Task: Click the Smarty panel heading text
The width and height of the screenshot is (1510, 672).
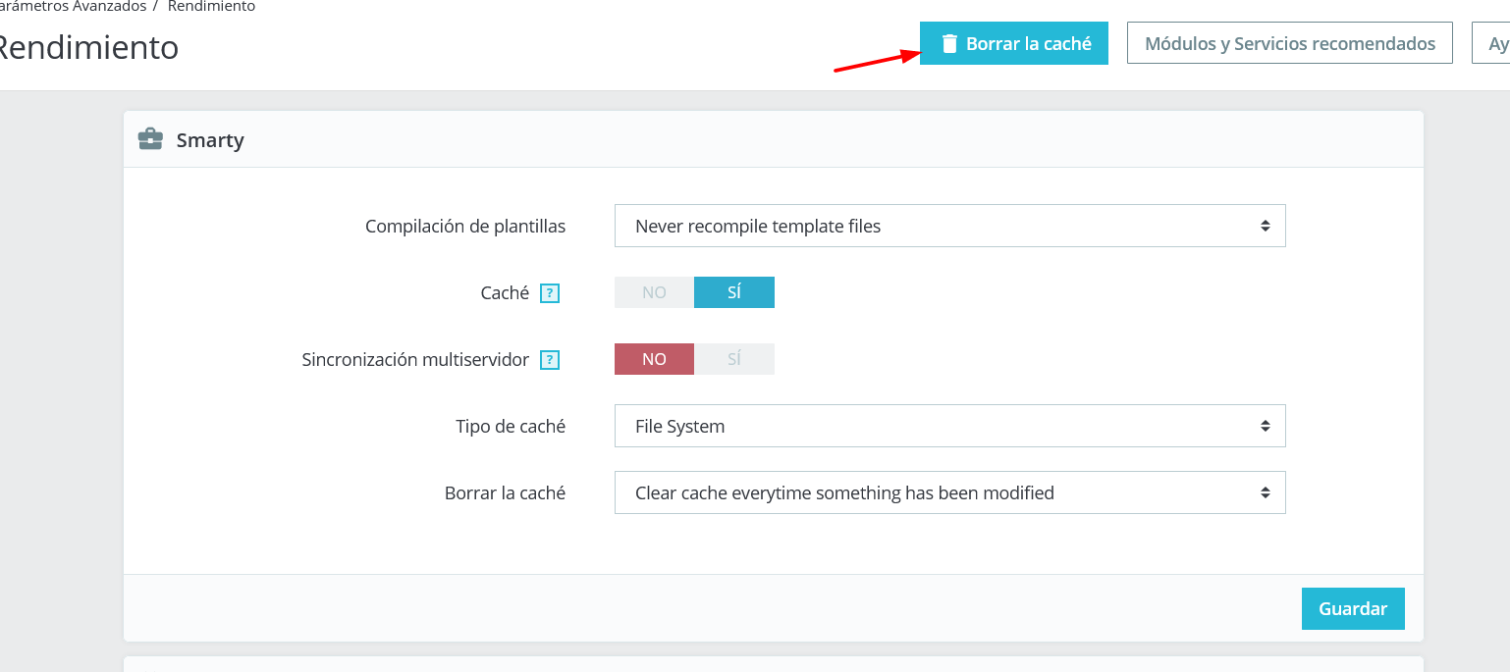Action: pyautogui.click(x=210, y=140)
